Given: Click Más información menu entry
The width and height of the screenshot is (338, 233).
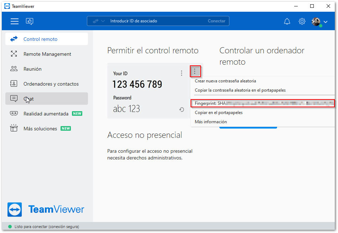Looking at the screenshot, I should coord(210,122).
